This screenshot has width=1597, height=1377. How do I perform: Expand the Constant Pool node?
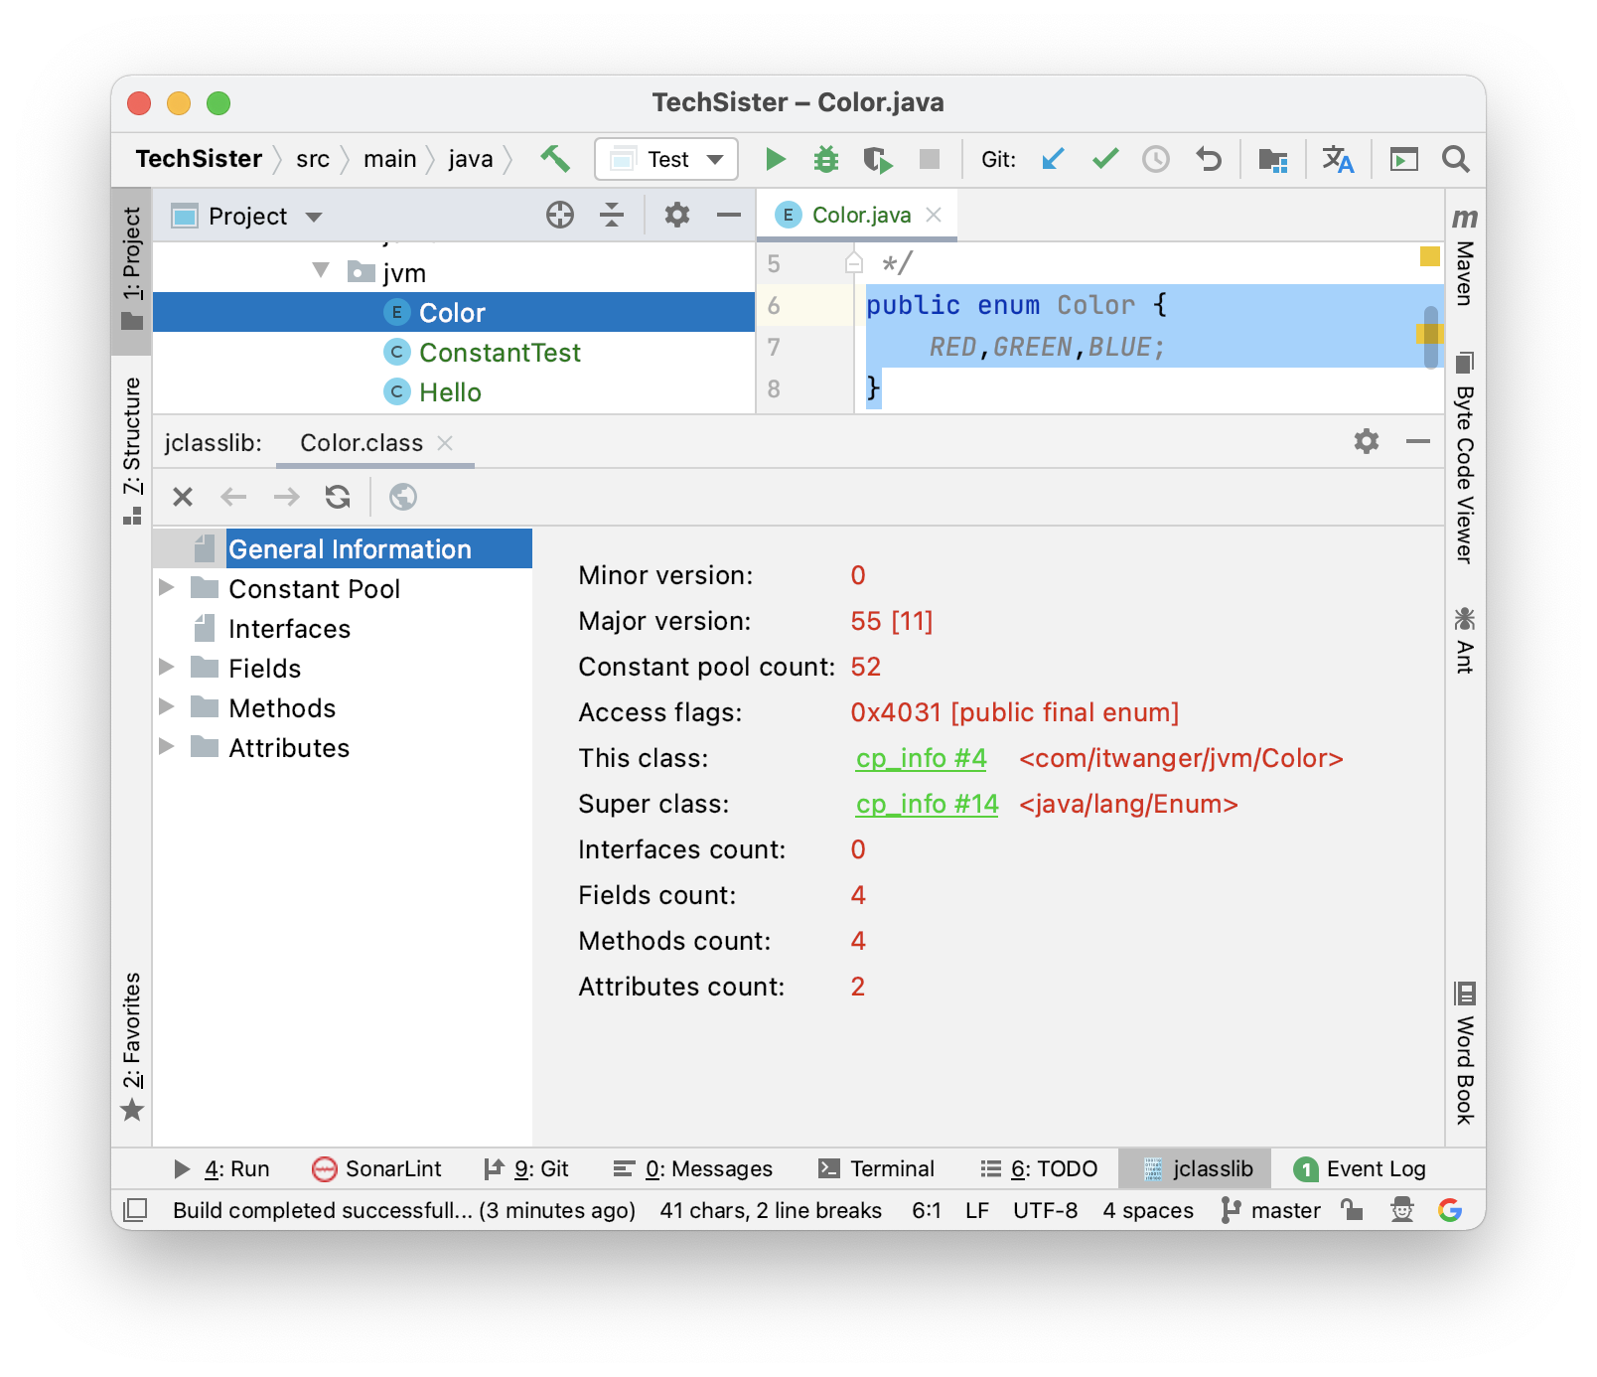(x=167, y=588)
